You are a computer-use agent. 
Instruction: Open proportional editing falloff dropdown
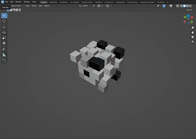click(111, 6)
